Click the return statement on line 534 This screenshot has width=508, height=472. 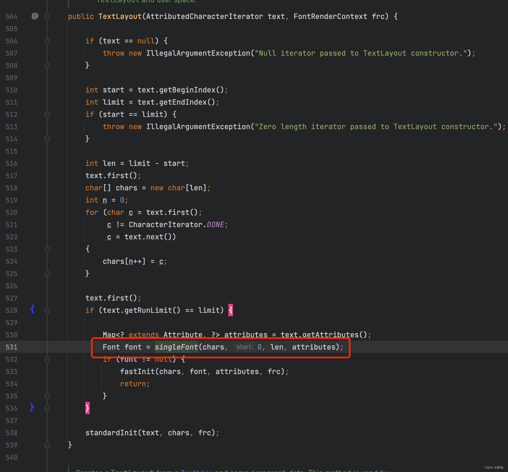click(135, 384)
